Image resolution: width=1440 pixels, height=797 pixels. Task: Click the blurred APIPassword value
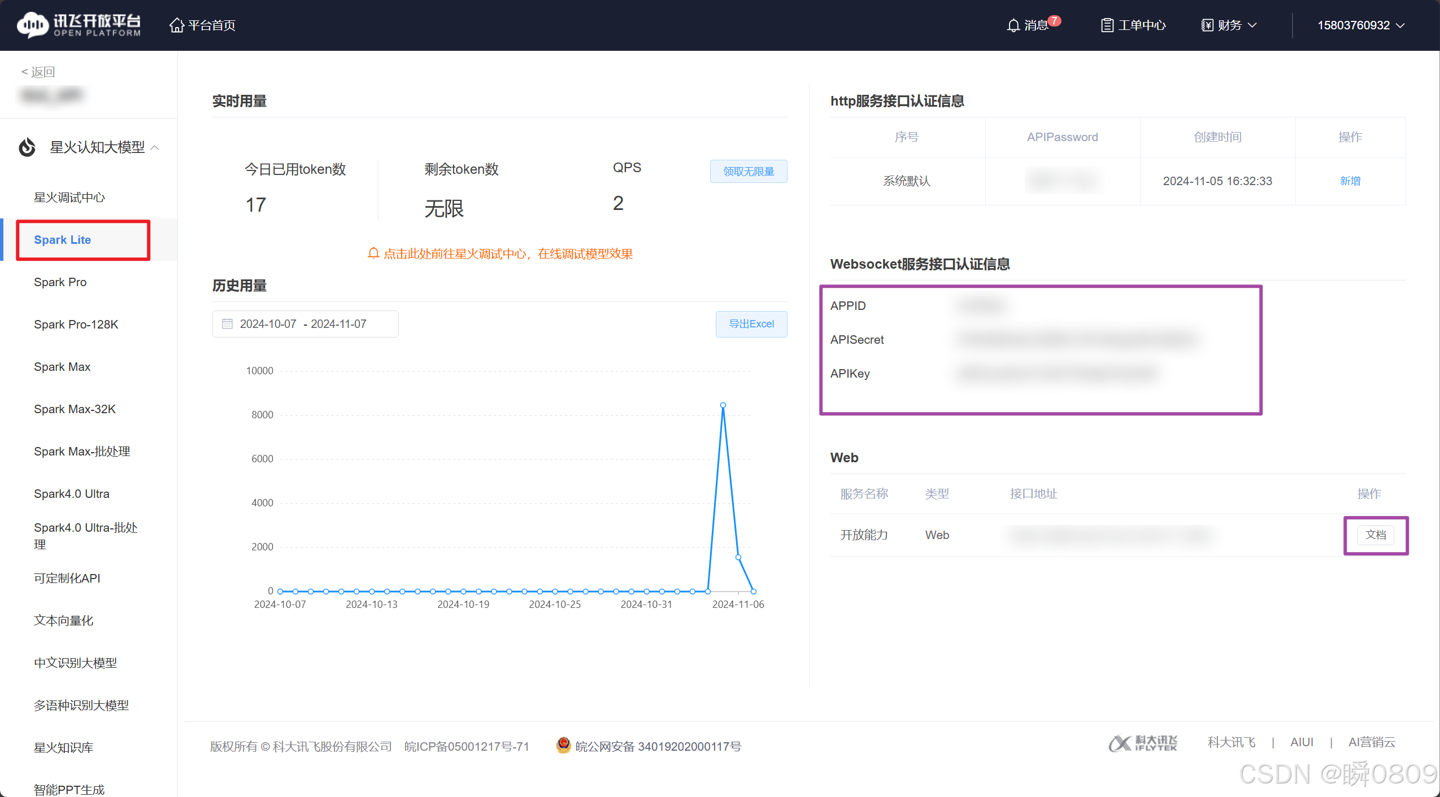(1062, 181)
